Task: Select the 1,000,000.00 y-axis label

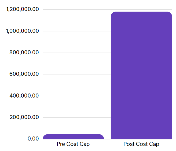Action: 23,31
